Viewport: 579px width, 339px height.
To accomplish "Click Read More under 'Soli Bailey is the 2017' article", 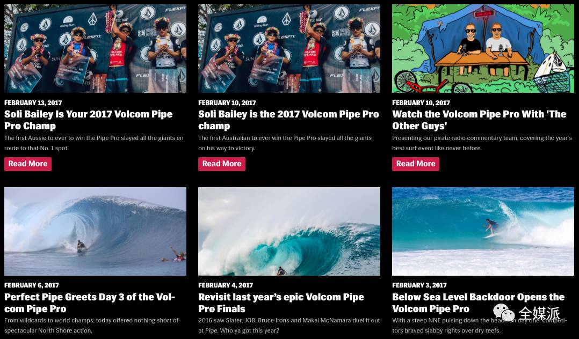I will pyautogui.click(x=221, y=164).
